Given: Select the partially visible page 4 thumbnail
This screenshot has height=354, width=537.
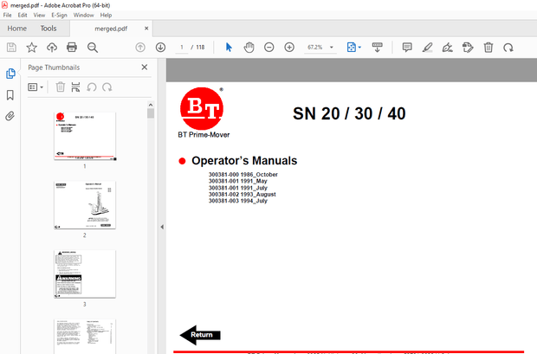Looking at the screenshot, I should pos(85,336).
